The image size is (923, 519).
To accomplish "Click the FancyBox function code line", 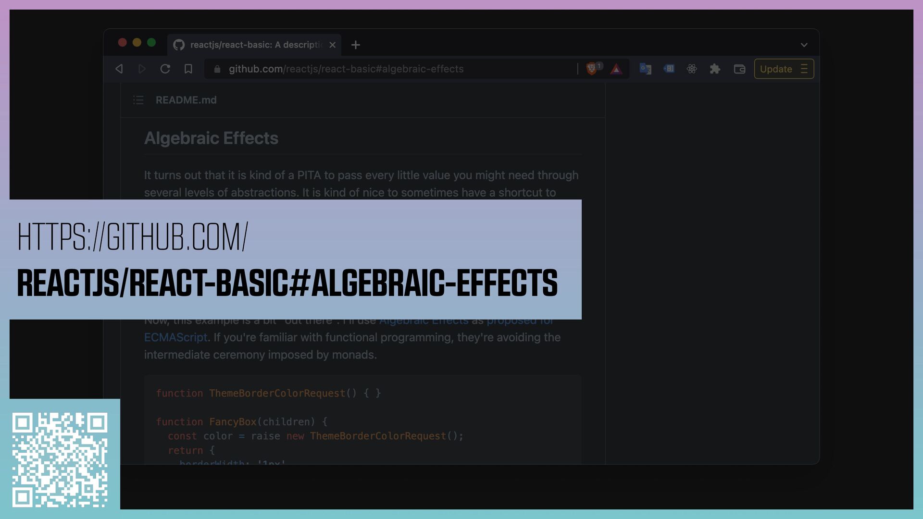I will [241, 421].
